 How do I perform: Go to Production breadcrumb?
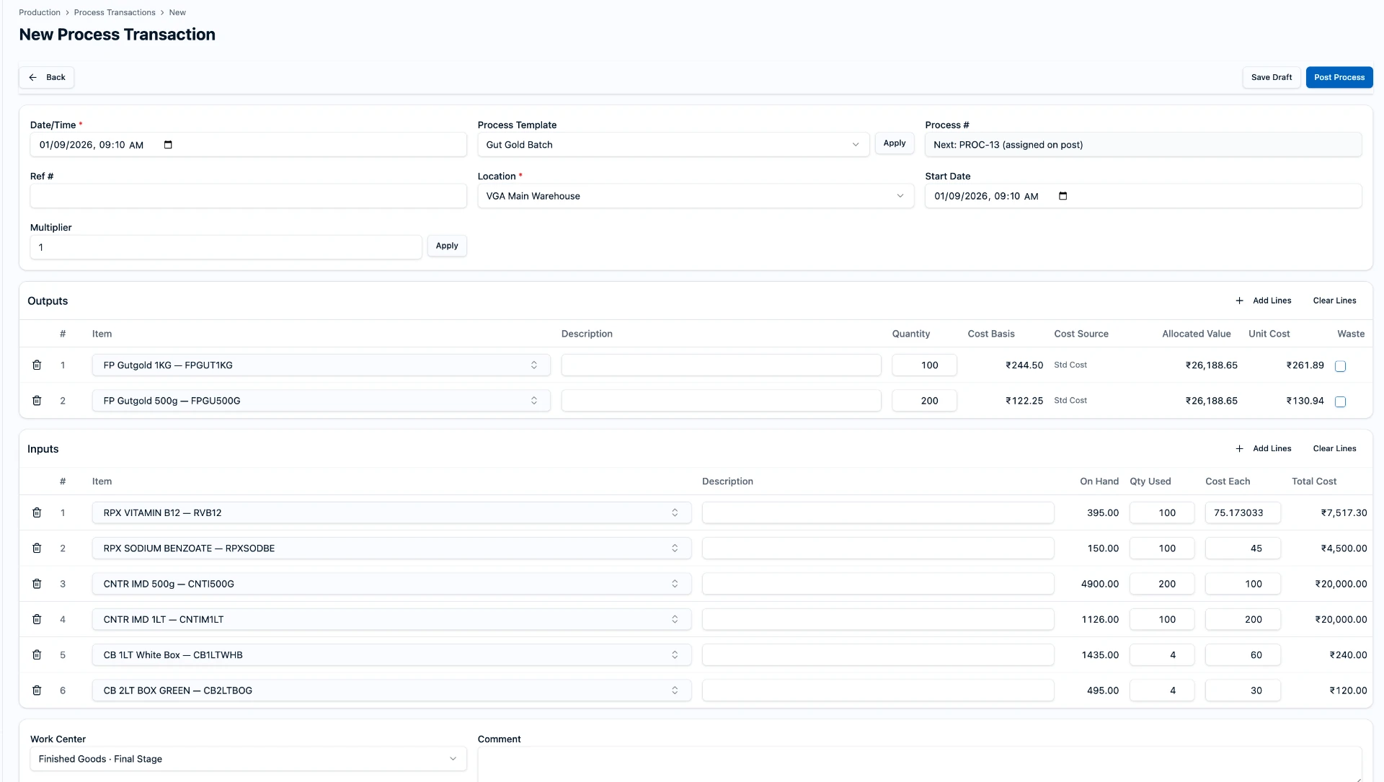tap(40, 12)
